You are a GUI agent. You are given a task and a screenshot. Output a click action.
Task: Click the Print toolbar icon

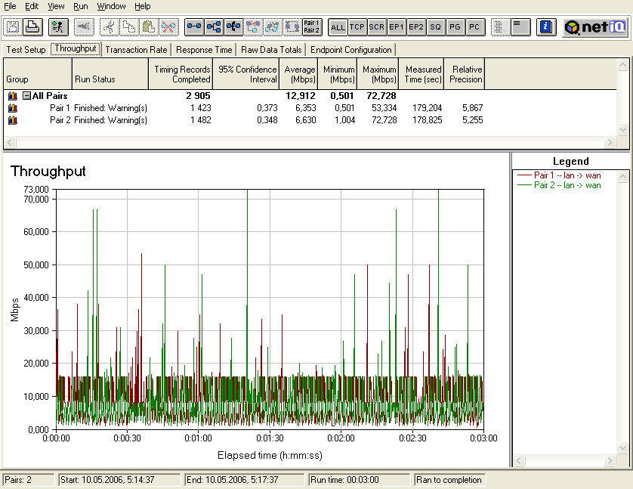pyautogui.click(x=32, y=27)
